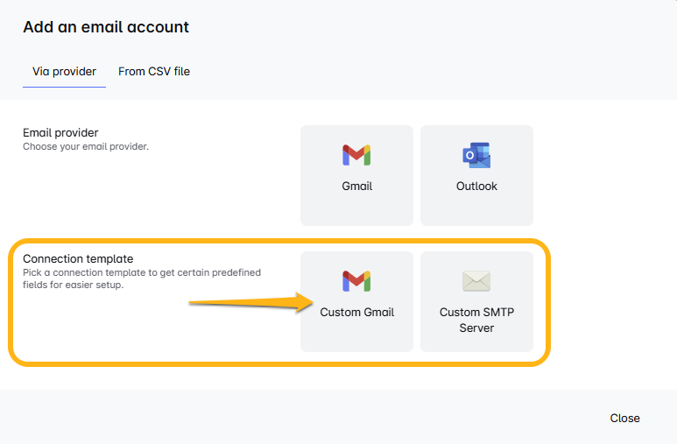Open the From CSV file tab
Screen dimensions: 677x444
(x=154, y=71)
